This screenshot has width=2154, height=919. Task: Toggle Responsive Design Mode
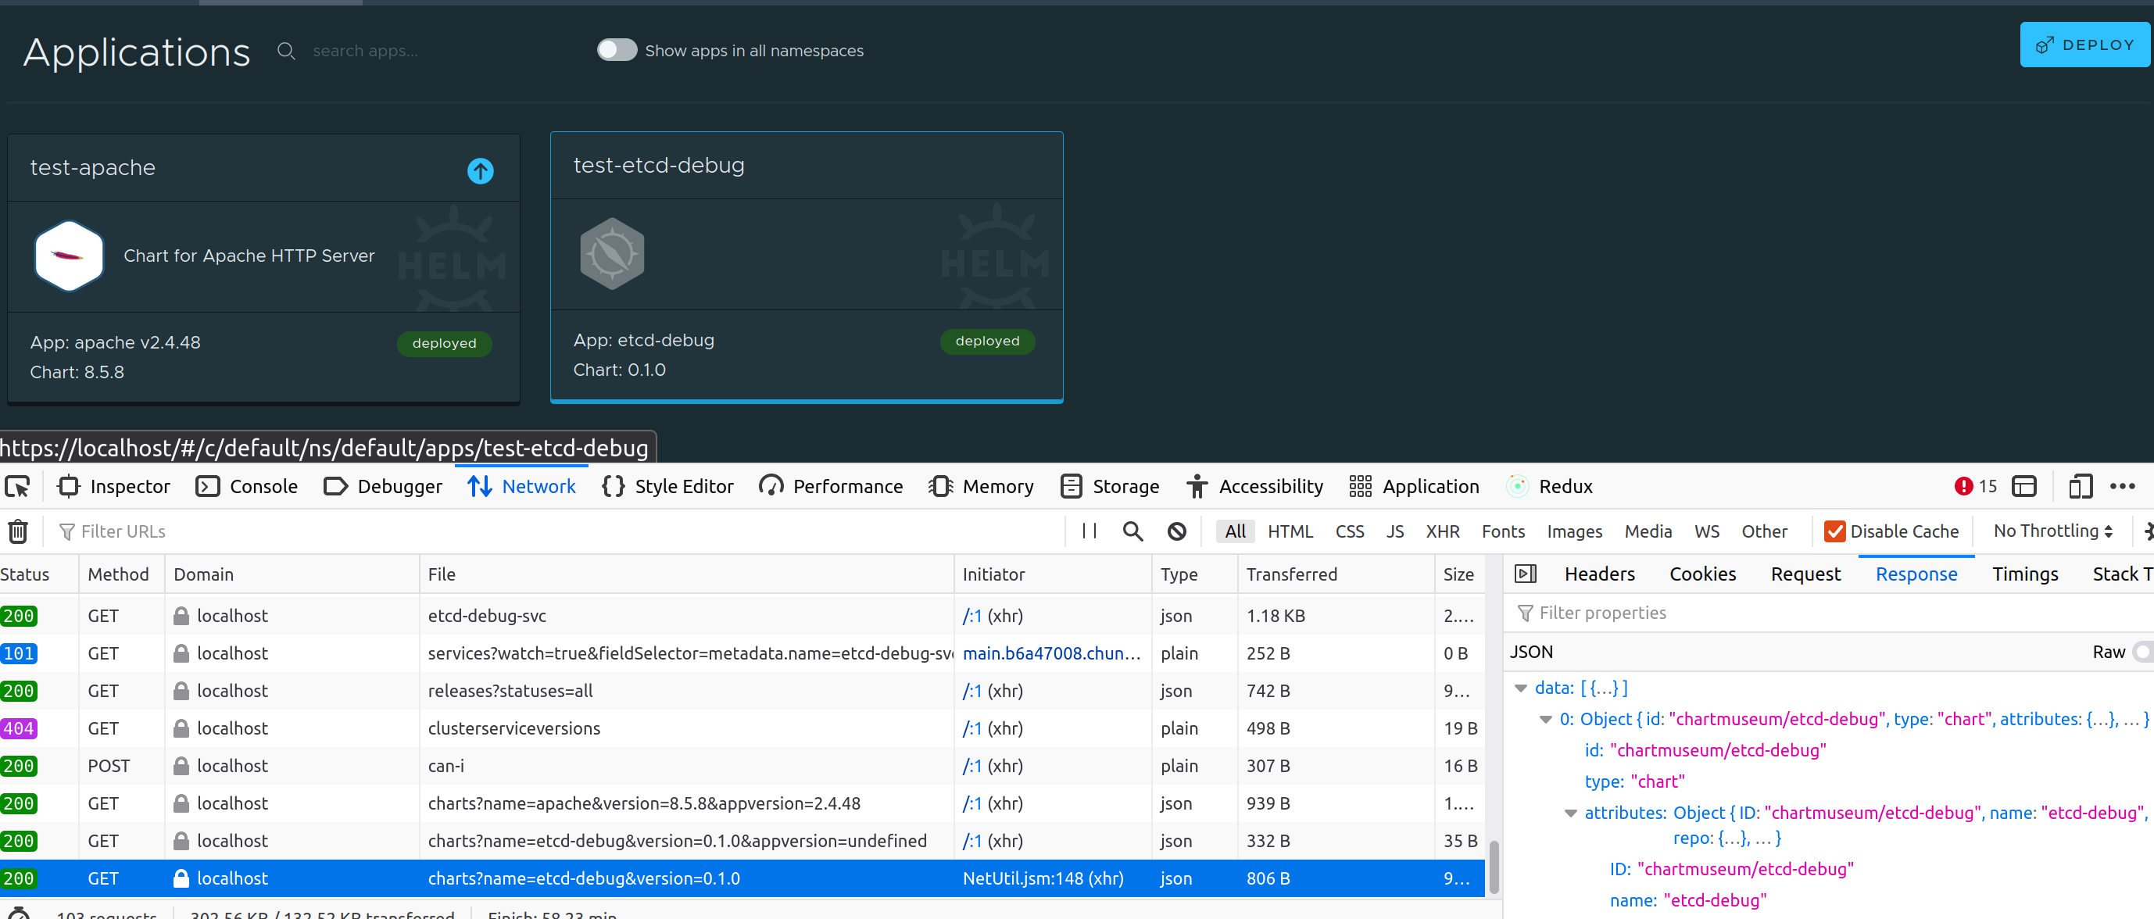coord(2081,486)
